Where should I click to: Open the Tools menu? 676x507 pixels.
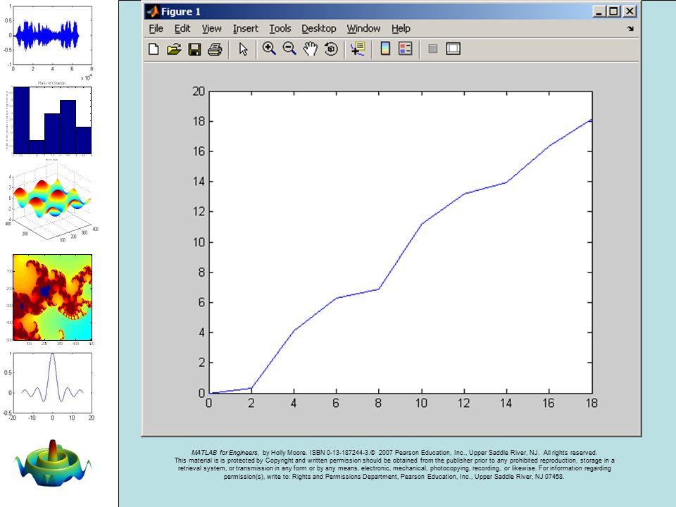pyautogui.click(x=280, y=28)
